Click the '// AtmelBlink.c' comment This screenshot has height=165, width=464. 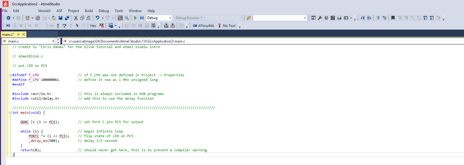pyautogui.click(x=28, y=56)
